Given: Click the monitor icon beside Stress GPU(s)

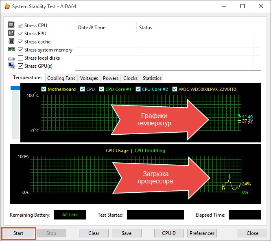Looking at the screenshot, I should [x=11, y=65].
